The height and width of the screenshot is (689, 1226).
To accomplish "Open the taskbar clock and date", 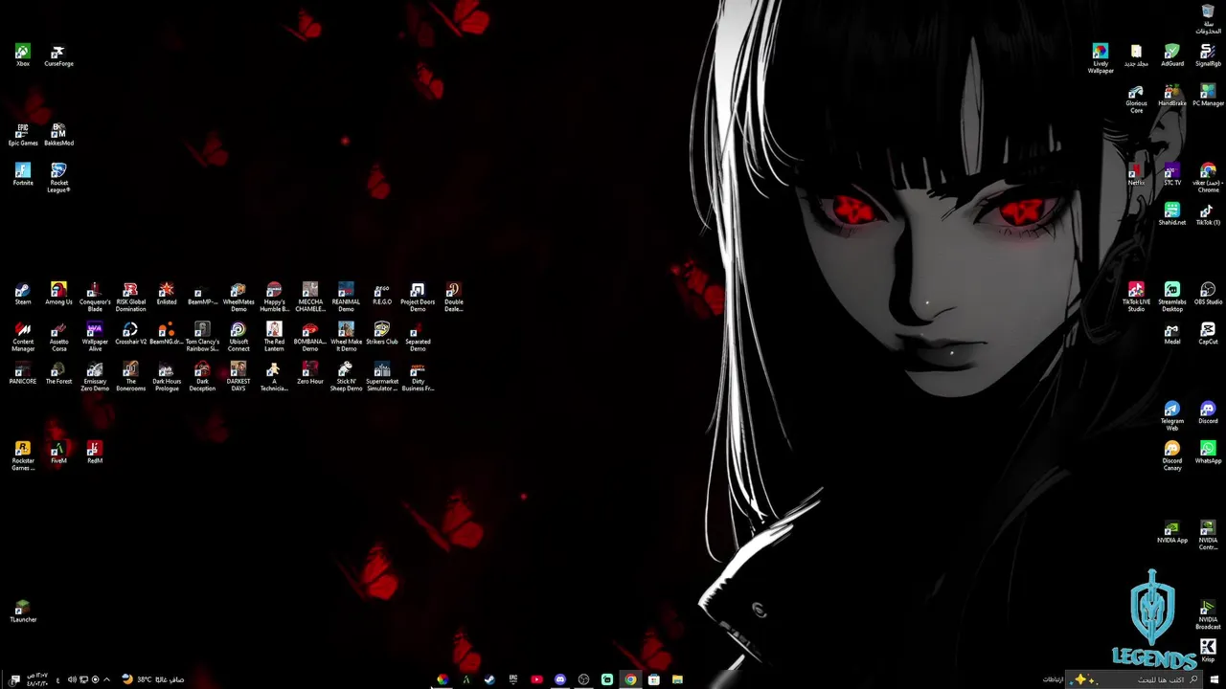I will tap(37, 679).
